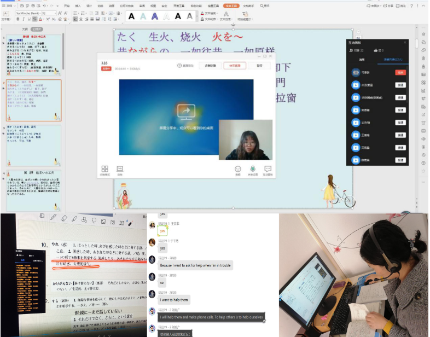The width and height of the screenshot is (430, 337).
Task: Select the third slide thumbnail in the panel
Action: 33,144
